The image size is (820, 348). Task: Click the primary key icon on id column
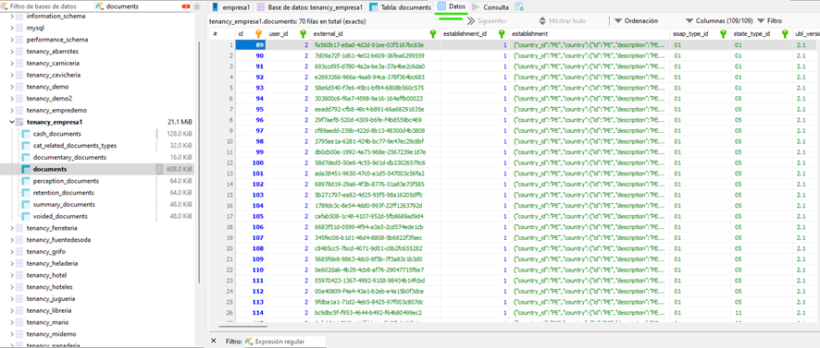click(258, 34)
